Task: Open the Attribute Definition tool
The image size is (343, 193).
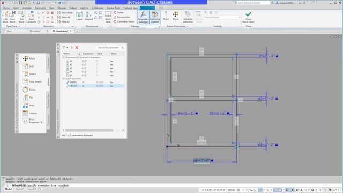Action: (x=188, y=17)
